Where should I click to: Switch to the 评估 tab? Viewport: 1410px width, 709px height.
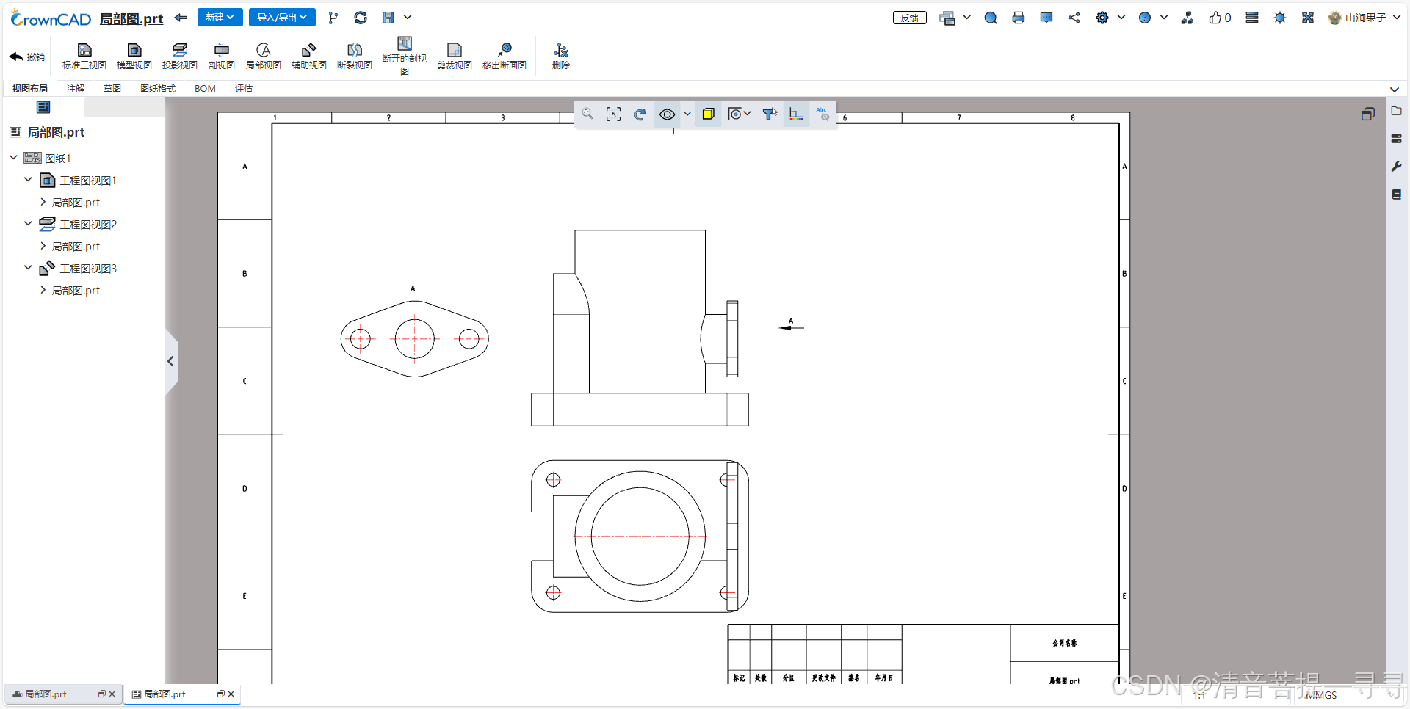pos(244,88)
